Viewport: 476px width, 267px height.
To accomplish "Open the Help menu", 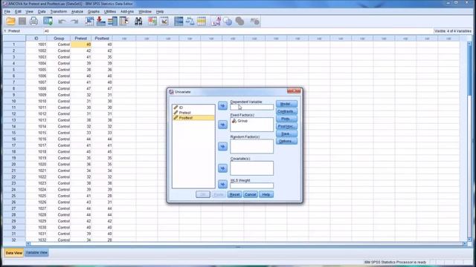I will [160, 12].
